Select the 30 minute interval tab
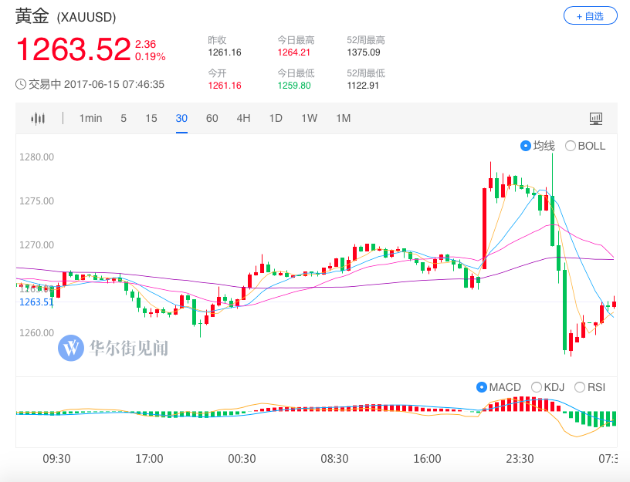Viewport: 630px width, 482px height. (x=181, y=119)
